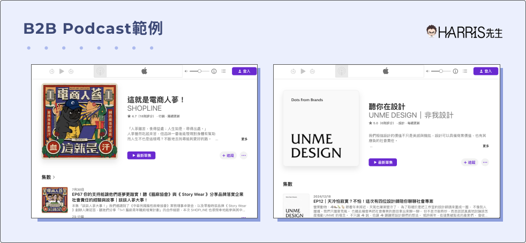526x243 pixels.
Task: Open episode info icon in SHOPLINE window
Action: point(214,71)
